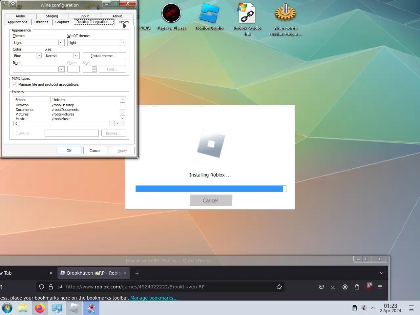
Task: Click the Firefox tracking protection shield icon
Action: (x=42, y=287)
